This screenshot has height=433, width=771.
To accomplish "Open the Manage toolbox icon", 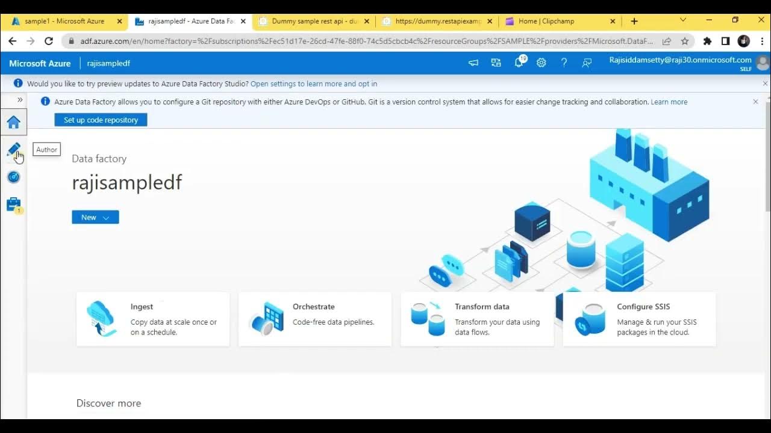I will tap(13, 204).
